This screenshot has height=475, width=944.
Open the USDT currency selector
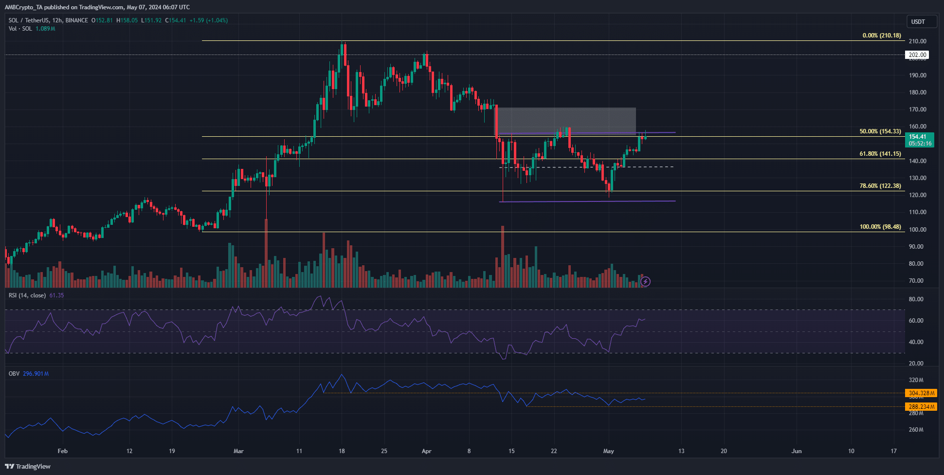(x=922, y=21)
